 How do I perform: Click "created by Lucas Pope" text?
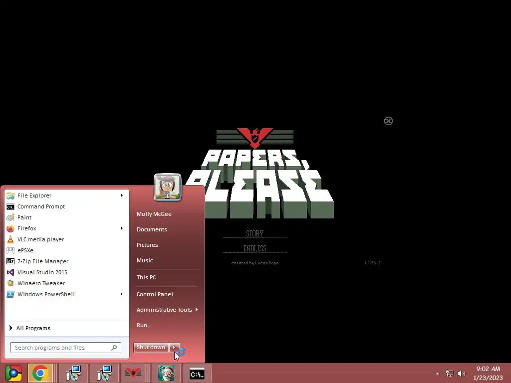coord(255,263)
